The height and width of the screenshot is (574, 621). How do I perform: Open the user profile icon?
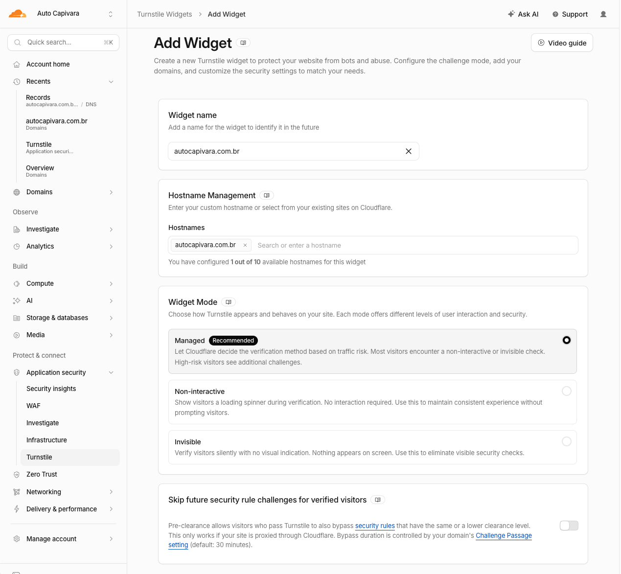[603, 14]
